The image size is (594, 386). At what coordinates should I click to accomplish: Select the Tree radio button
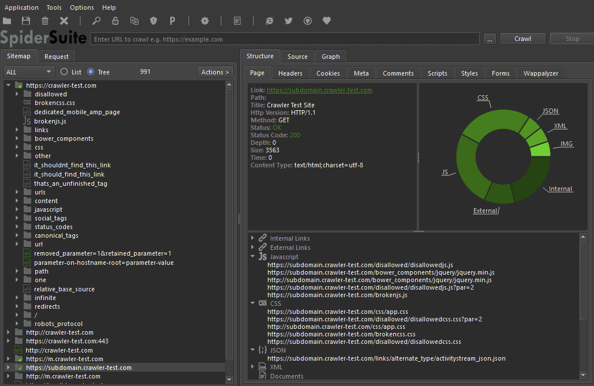point(91,72)
